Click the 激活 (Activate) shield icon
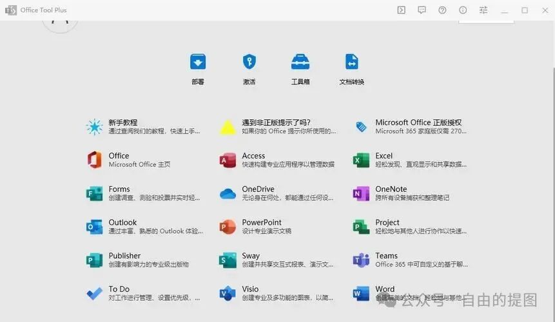The image size is (555, 322). [249, 62]
